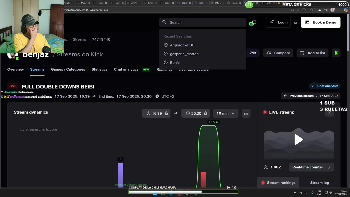Click the Book a Demo button
This screenshot has width=350, height=197.
click(320, 22)
